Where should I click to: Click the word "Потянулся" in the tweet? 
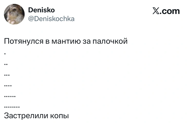[x=24, y=41]
